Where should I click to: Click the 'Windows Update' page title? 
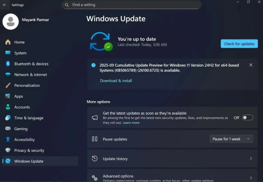pos(116,19)
